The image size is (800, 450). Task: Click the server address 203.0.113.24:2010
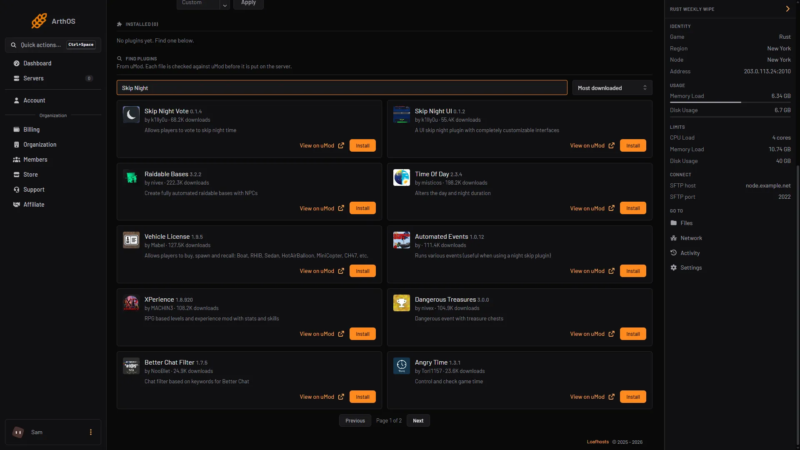point(767,71)
